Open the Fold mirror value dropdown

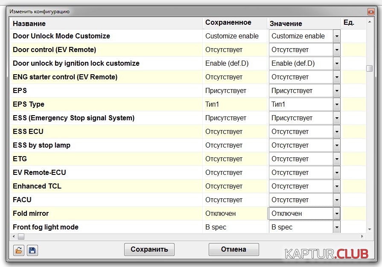[x=337, y=214]
